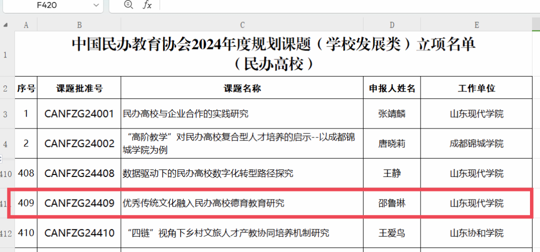Select row 410 header

(x=6, y=174)
